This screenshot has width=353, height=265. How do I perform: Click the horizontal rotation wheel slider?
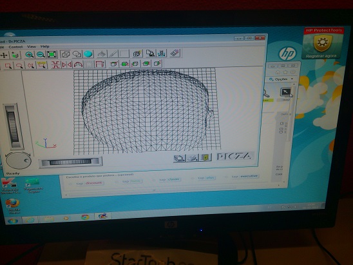point(70,162)
